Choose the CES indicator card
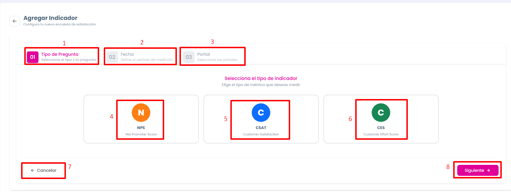 [381, 119]
